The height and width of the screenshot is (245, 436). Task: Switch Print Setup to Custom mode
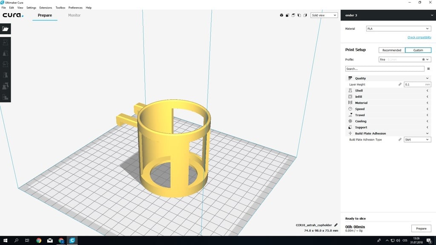(x=418, y=50)
